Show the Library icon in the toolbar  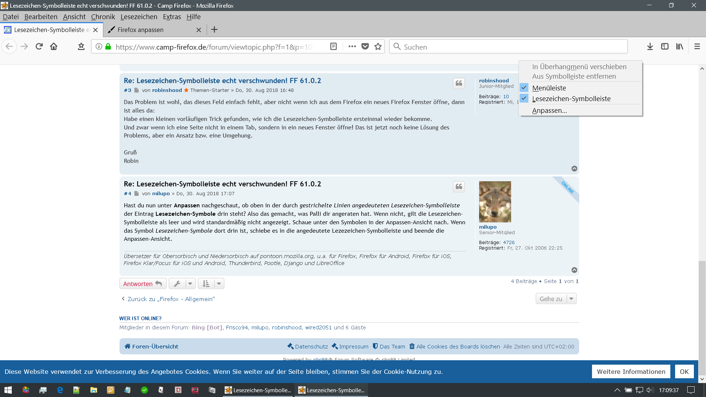coord(679,47)
